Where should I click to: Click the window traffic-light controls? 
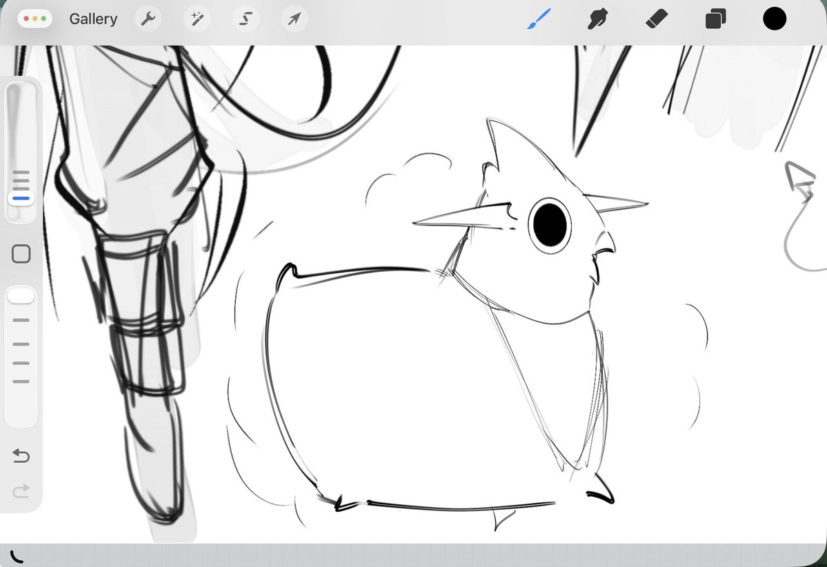tap(34, 19)
